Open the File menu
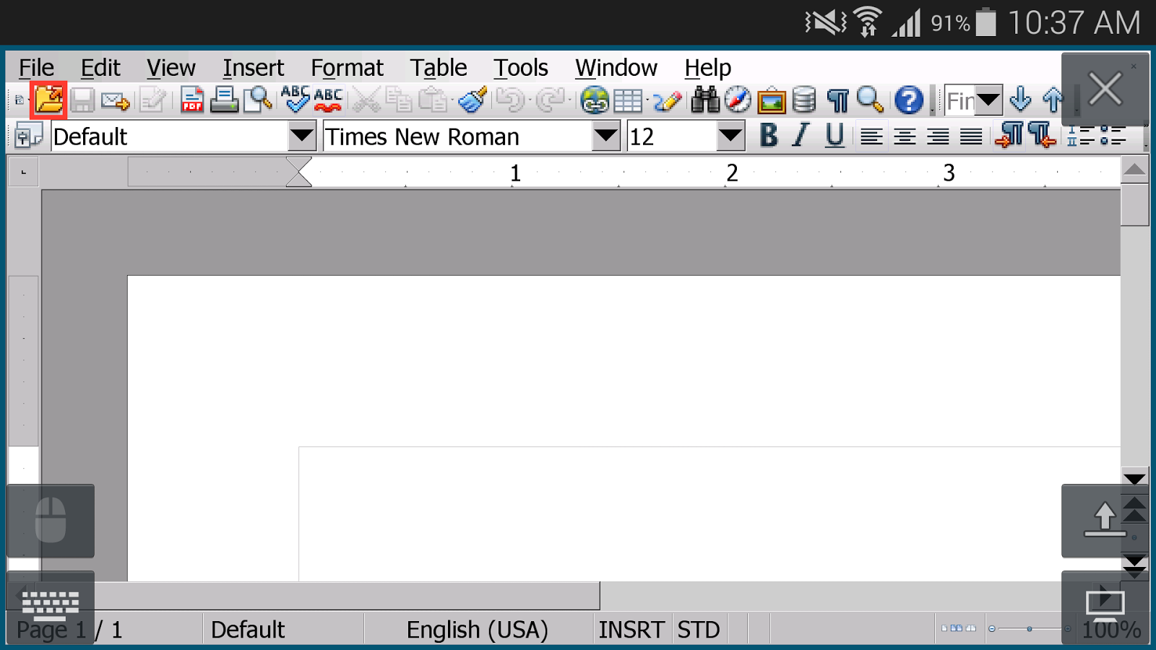 pos(36,68)
